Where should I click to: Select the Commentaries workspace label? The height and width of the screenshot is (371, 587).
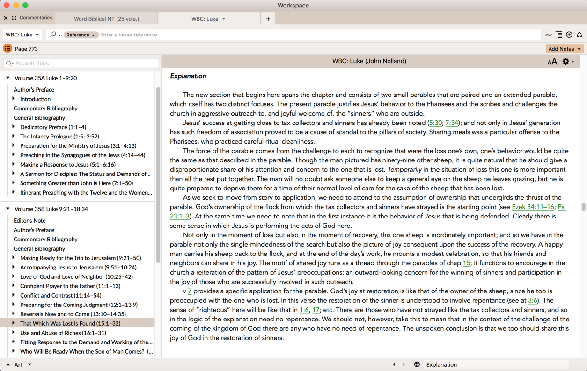tap(36, 18)
